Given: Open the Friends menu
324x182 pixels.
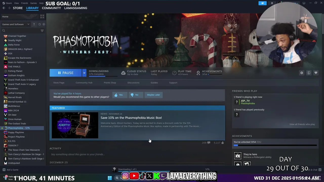Looking at the screenshot, I should (x=25, y=3).
